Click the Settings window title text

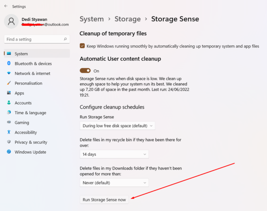point(19,6)
